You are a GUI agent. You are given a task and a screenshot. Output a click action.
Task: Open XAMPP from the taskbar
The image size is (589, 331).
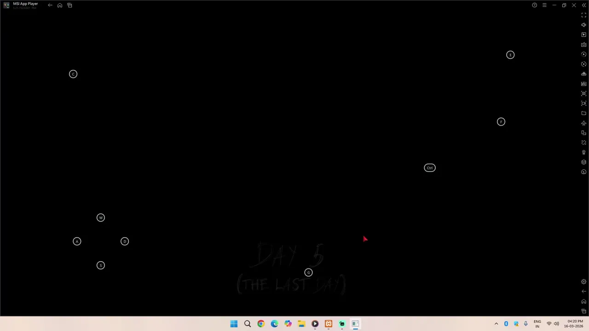coord(329,324)
